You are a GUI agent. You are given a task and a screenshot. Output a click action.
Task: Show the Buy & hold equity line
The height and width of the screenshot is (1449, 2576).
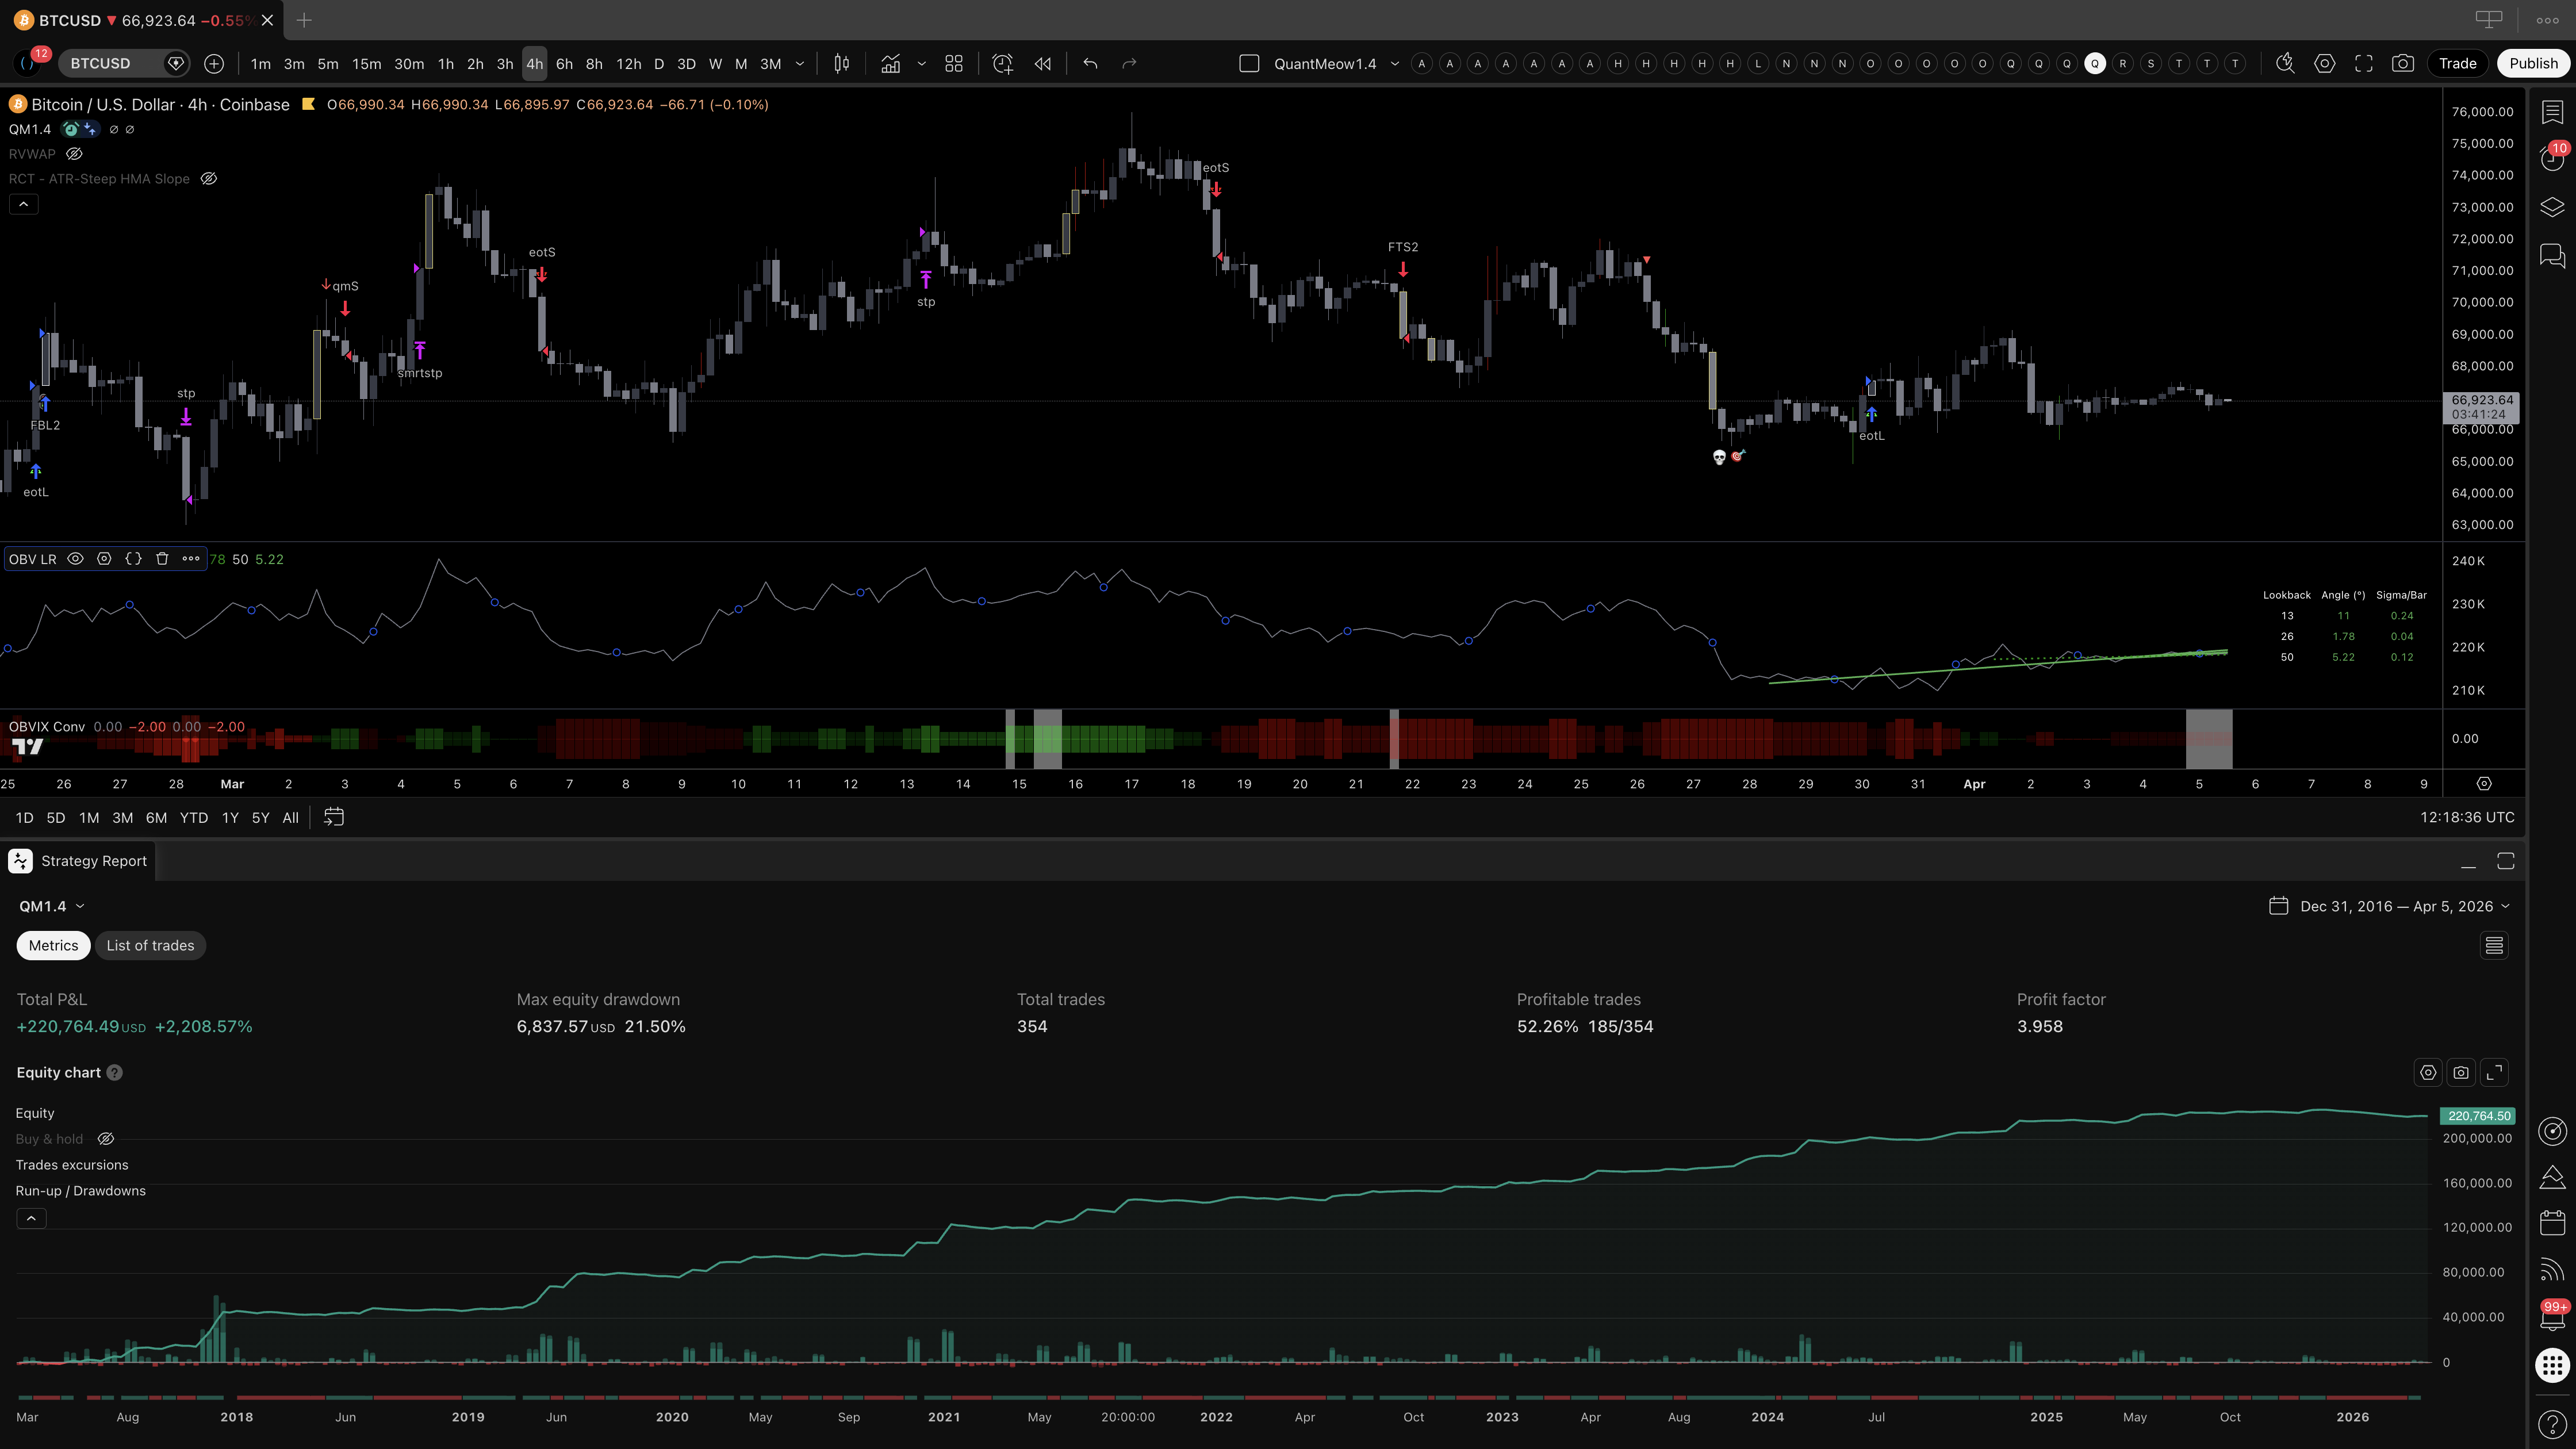[x=106, y=1139]
